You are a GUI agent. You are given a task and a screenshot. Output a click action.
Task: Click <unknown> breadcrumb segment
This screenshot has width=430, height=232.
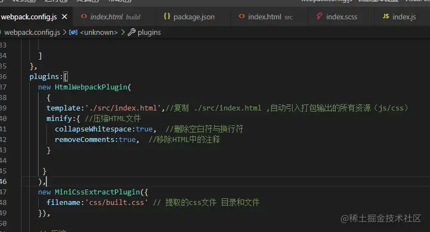click(x=99, y=33)
